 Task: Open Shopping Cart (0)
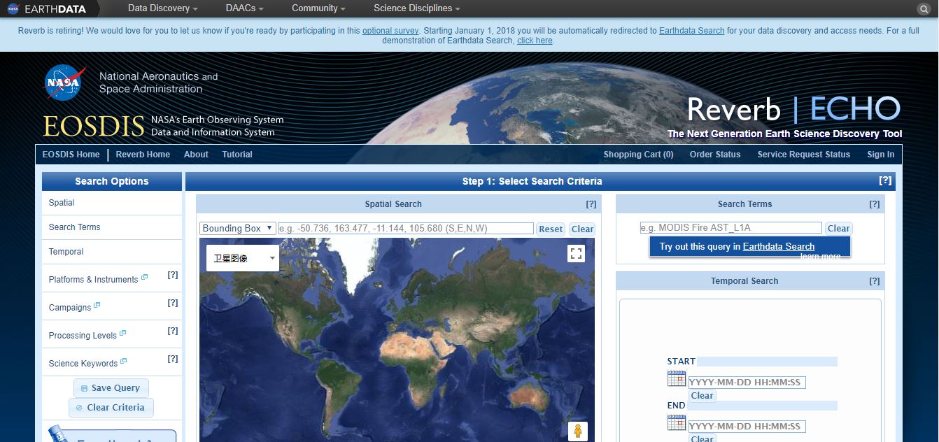coord(639,155)
